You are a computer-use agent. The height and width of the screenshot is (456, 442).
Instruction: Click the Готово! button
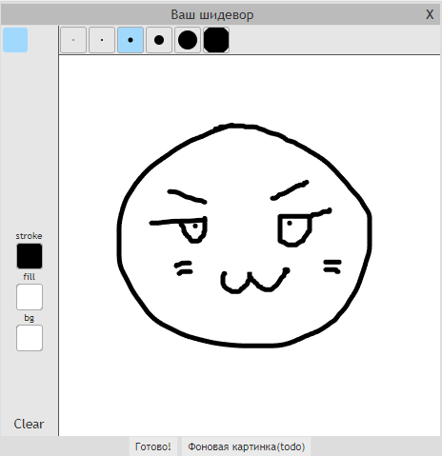click(x=153, y=446)
